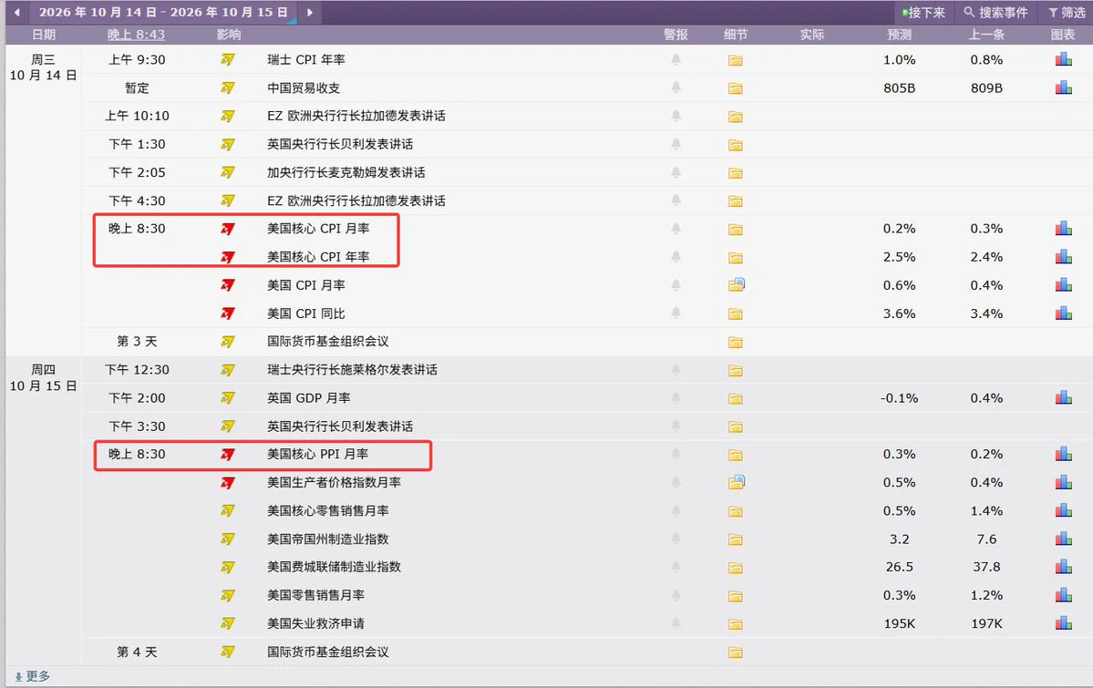Click the 10:10 EZ 欧洲央行行长拉加德发表讲话 event
Image resolution: width=1093 pixels, height=688 pixels.
coord(356,116)
